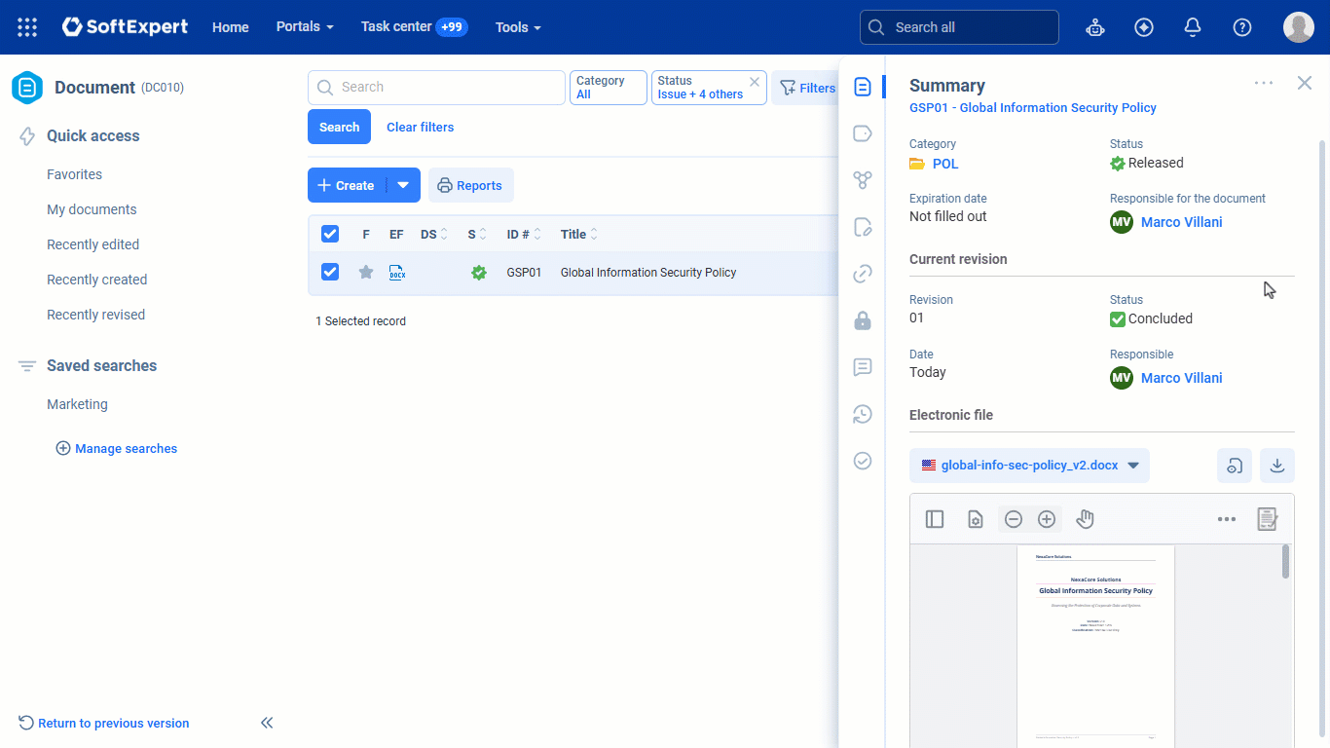Open the apps grid menu icon
The width and height of the screenshot is (1330, 748).
pyautogui.click(x=27, y=27)
